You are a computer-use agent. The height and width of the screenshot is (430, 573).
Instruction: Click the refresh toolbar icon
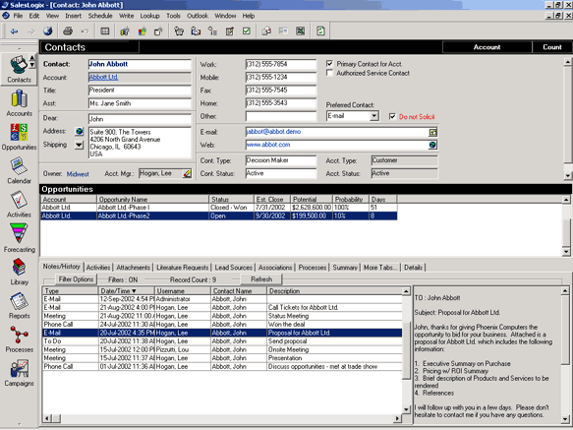(320, 31)
